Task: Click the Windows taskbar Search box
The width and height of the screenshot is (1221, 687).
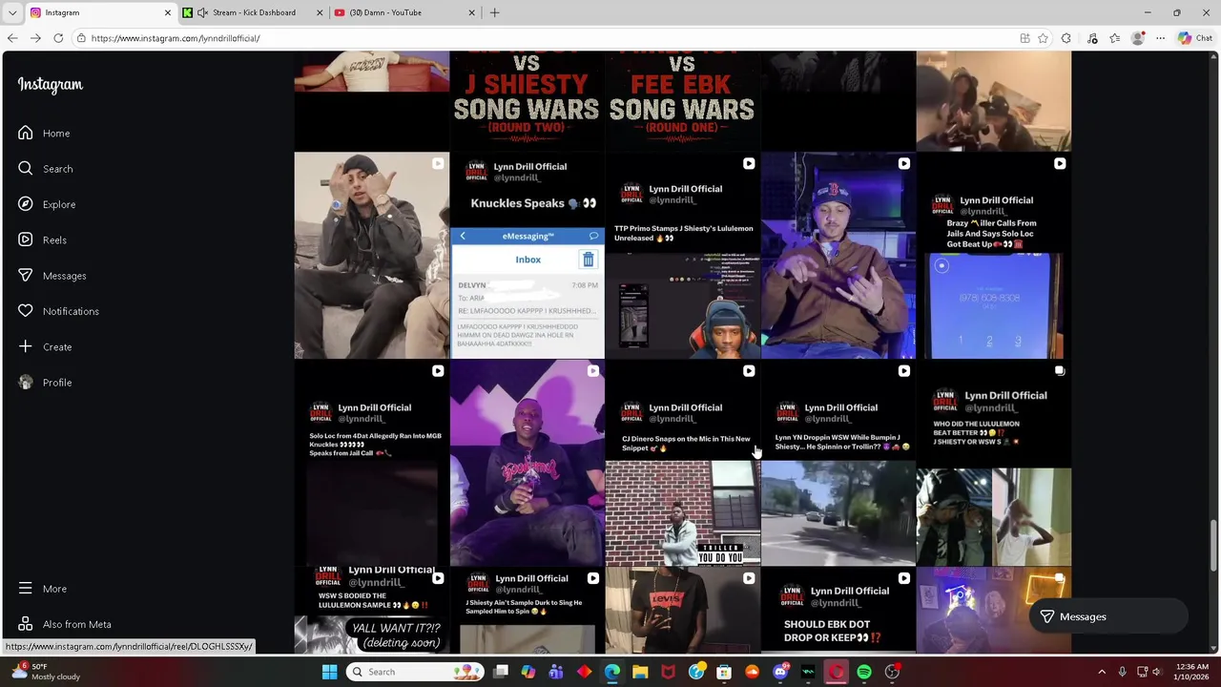Action: [414, 672]
